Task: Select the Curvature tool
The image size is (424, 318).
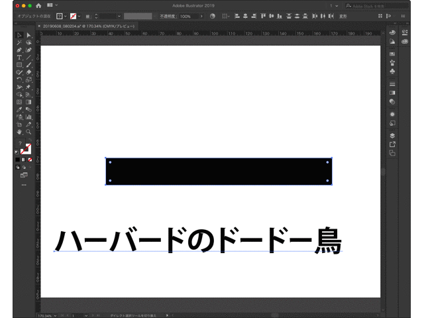Action: tap(28, 50)
